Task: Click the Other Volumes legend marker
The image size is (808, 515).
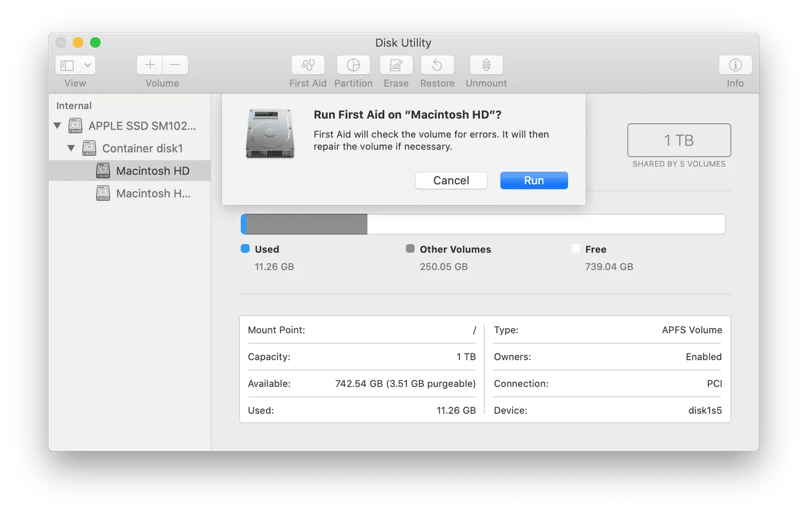Action: [x=411, y=249]
